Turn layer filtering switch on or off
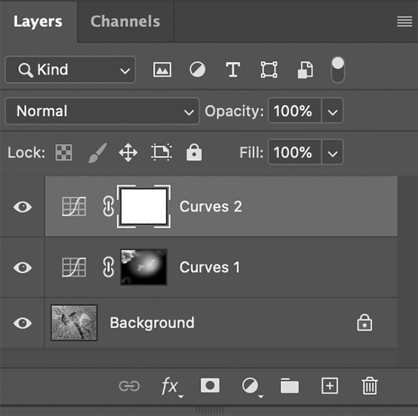The height and width of the screenshot is (416, 418). [338, 69]
